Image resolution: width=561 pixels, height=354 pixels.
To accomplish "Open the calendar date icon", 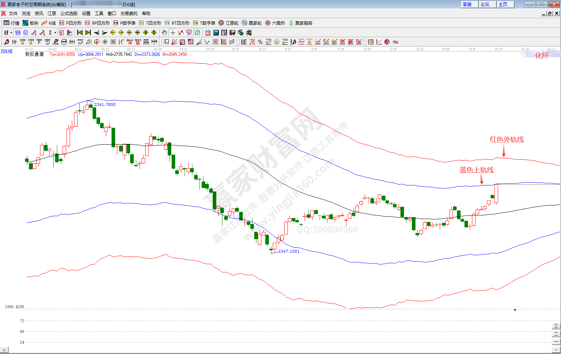I will click(x=208, y=33).
